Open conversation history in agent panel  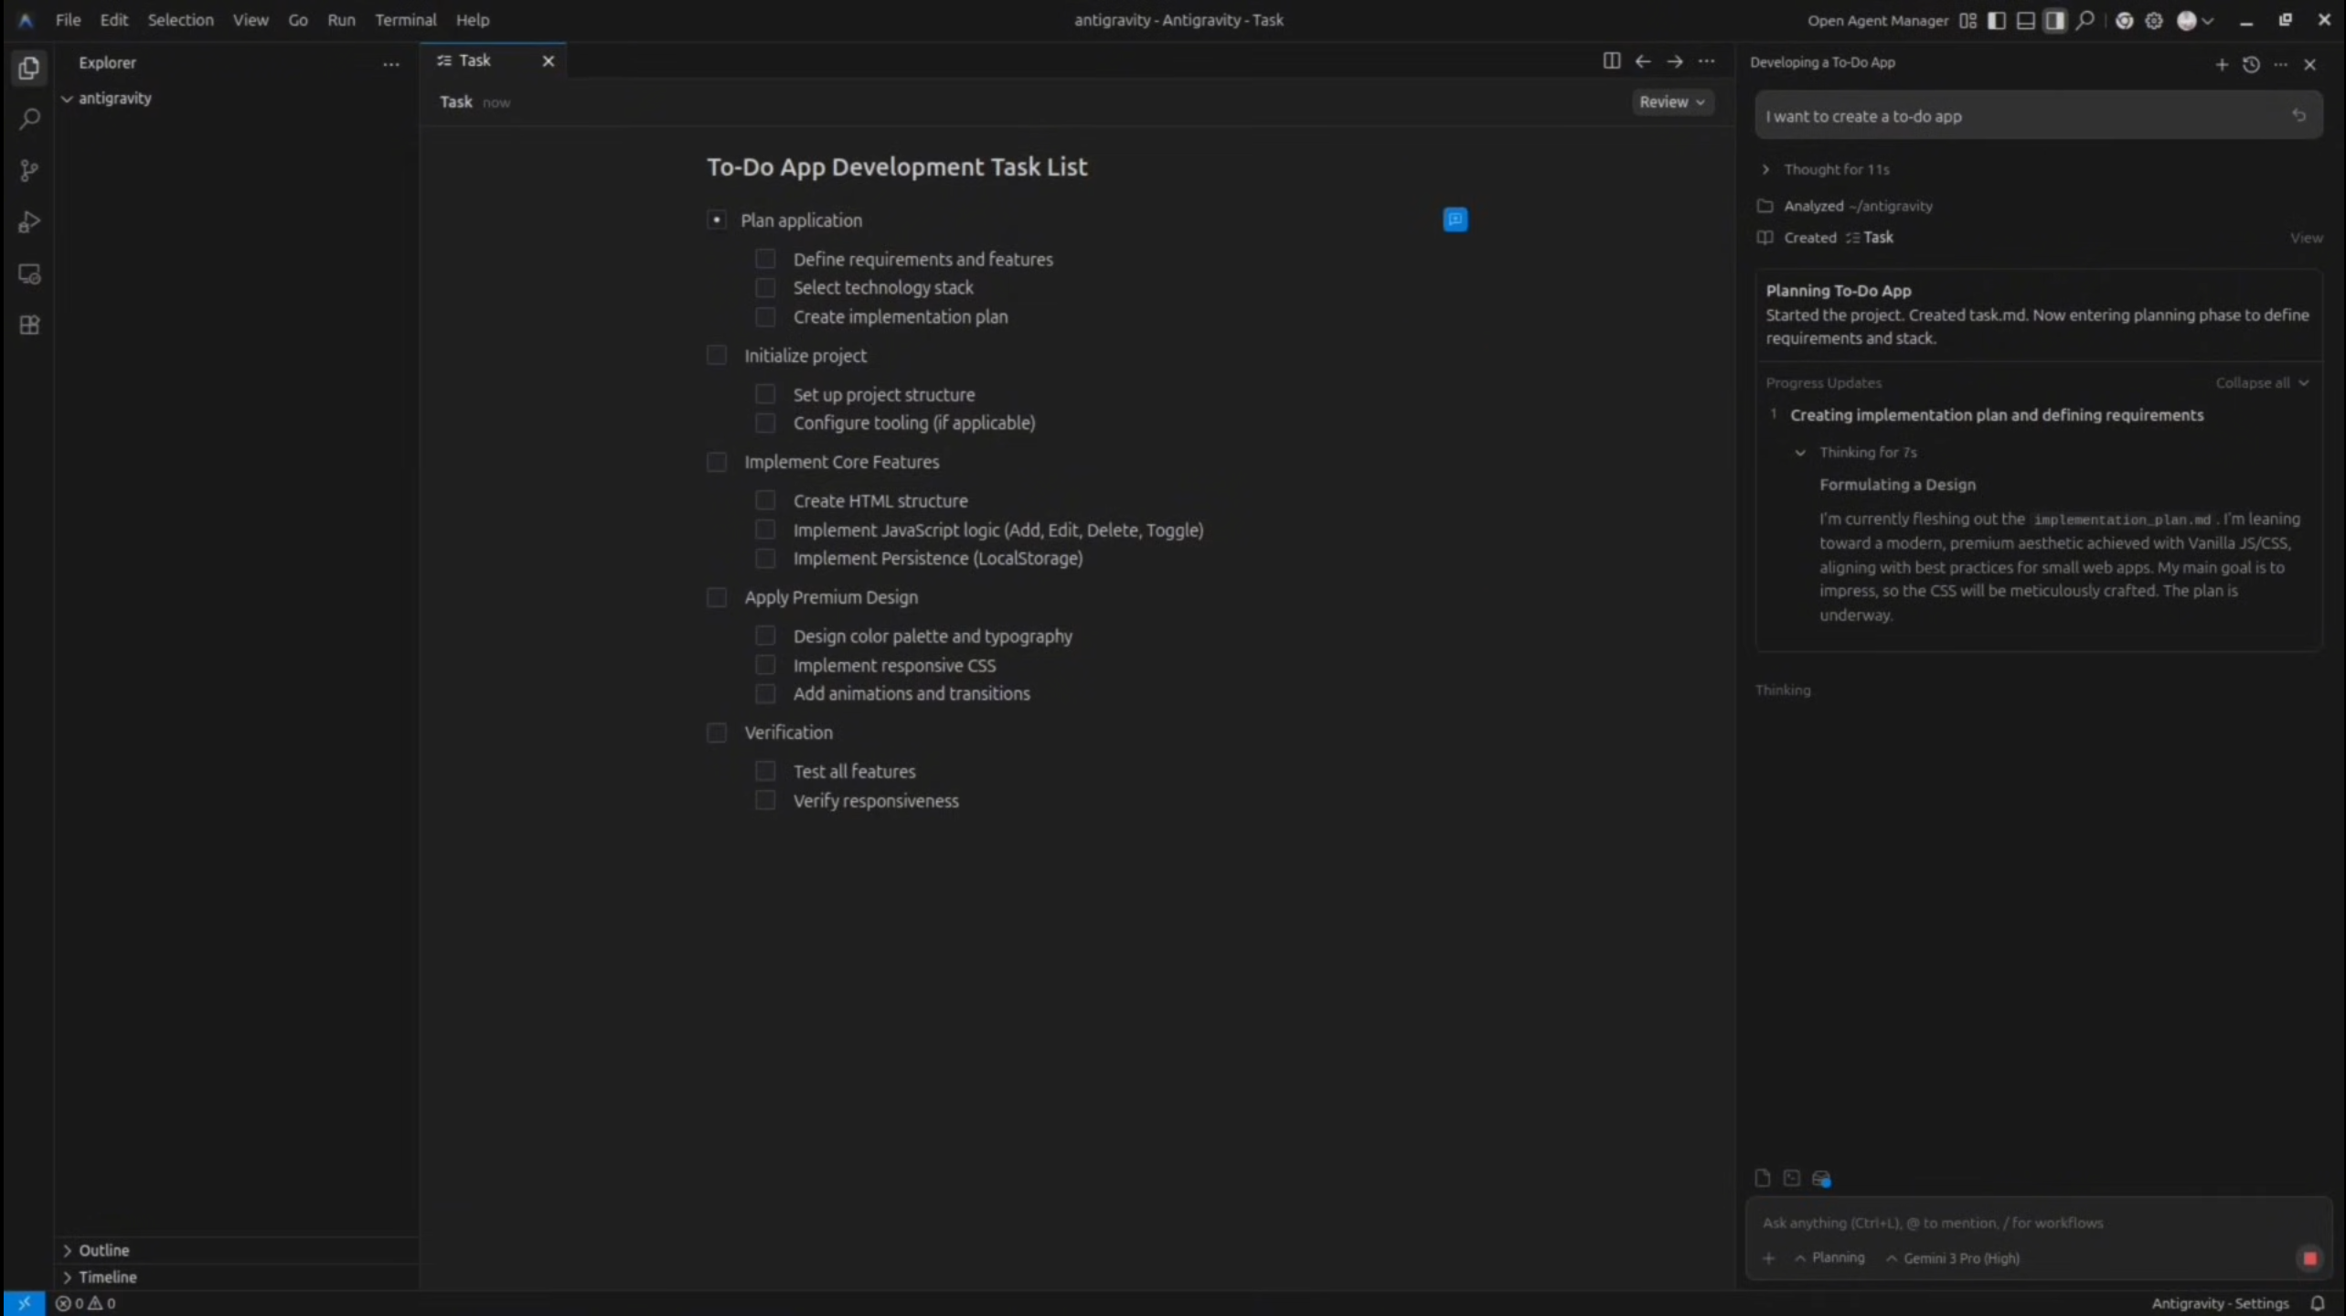coord(2251,64)
